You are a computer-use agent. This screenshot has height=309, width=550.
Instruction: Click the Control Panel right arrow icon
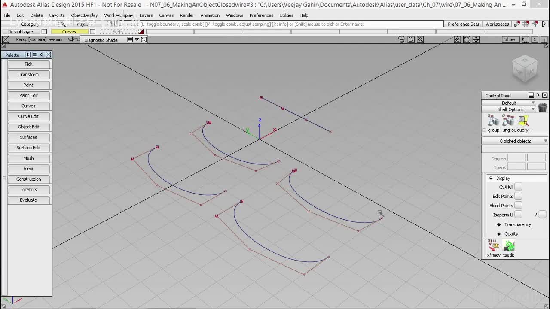pos(538,95)
